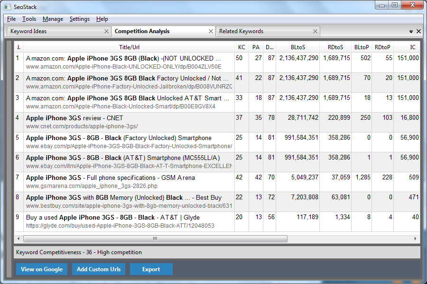Screen dimensions: 427x284
Task: Close the Competition Analysis tab
Action: 211,32
